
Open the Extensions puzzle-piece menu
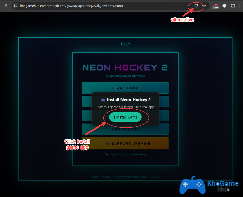point(233,6)
